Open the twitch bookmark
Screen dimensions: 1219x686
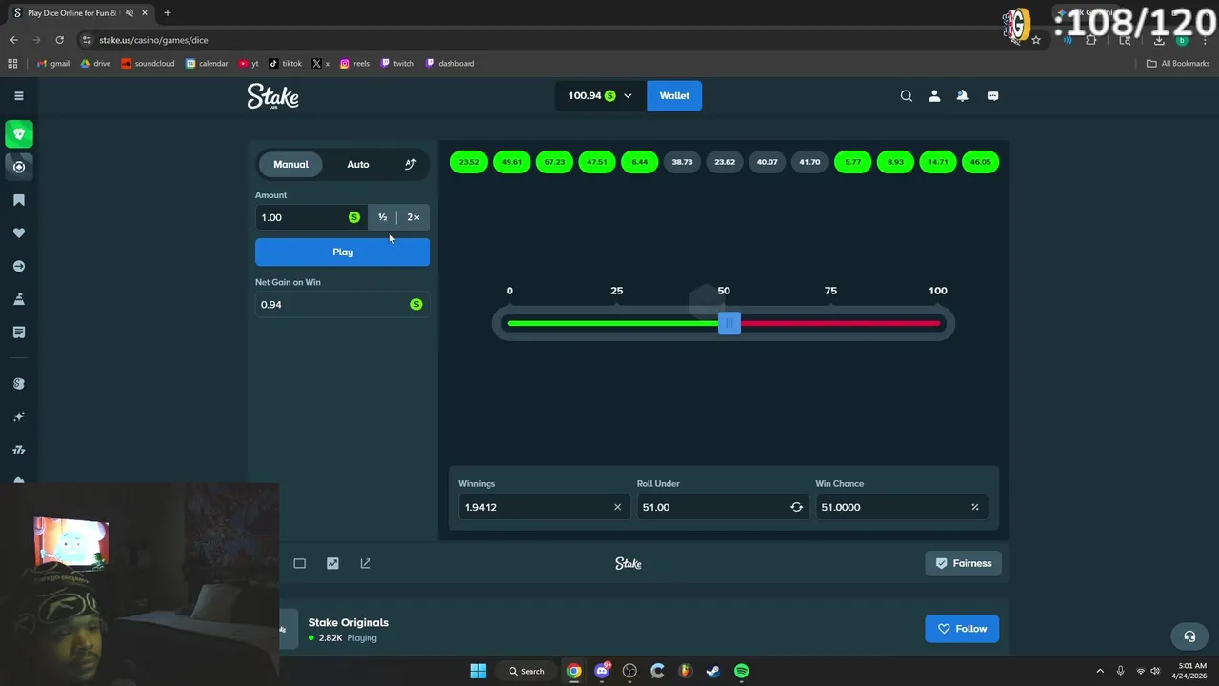tap(397, 64)
